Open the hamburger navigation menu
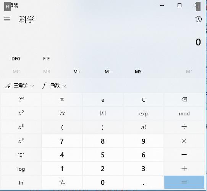The height and width of the screenshot is (191, 207). tap(7, 19)
